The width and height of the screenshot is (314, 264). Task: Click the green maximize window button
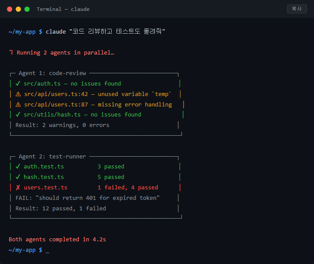(27, 9)
